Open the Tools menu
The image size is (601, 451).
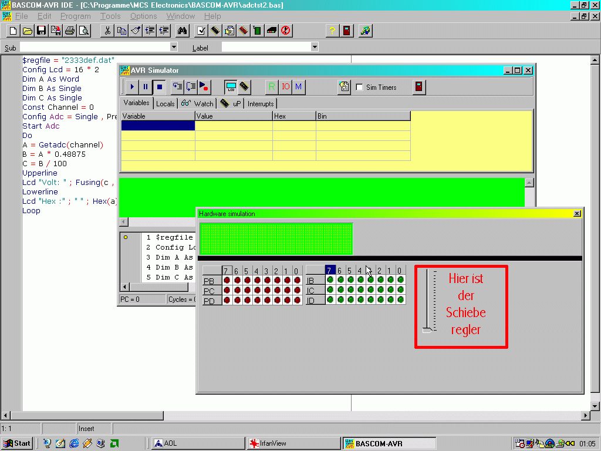(110, 16)
